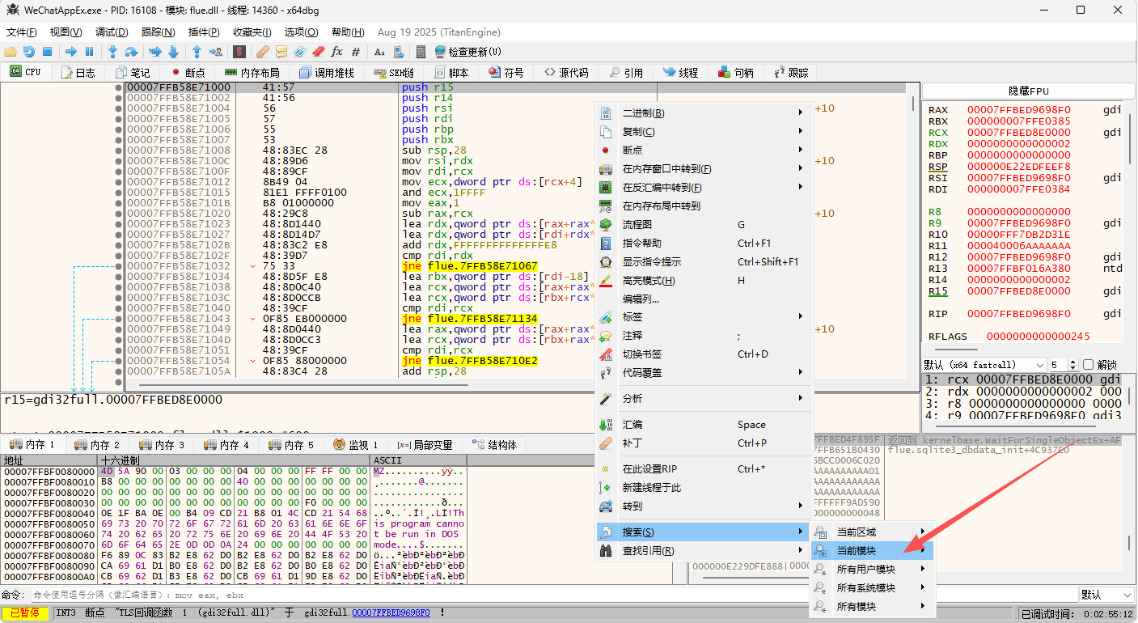
Task: Click the Open file toolbar icon
Action: pyautogui.click(x=11, y=52)
